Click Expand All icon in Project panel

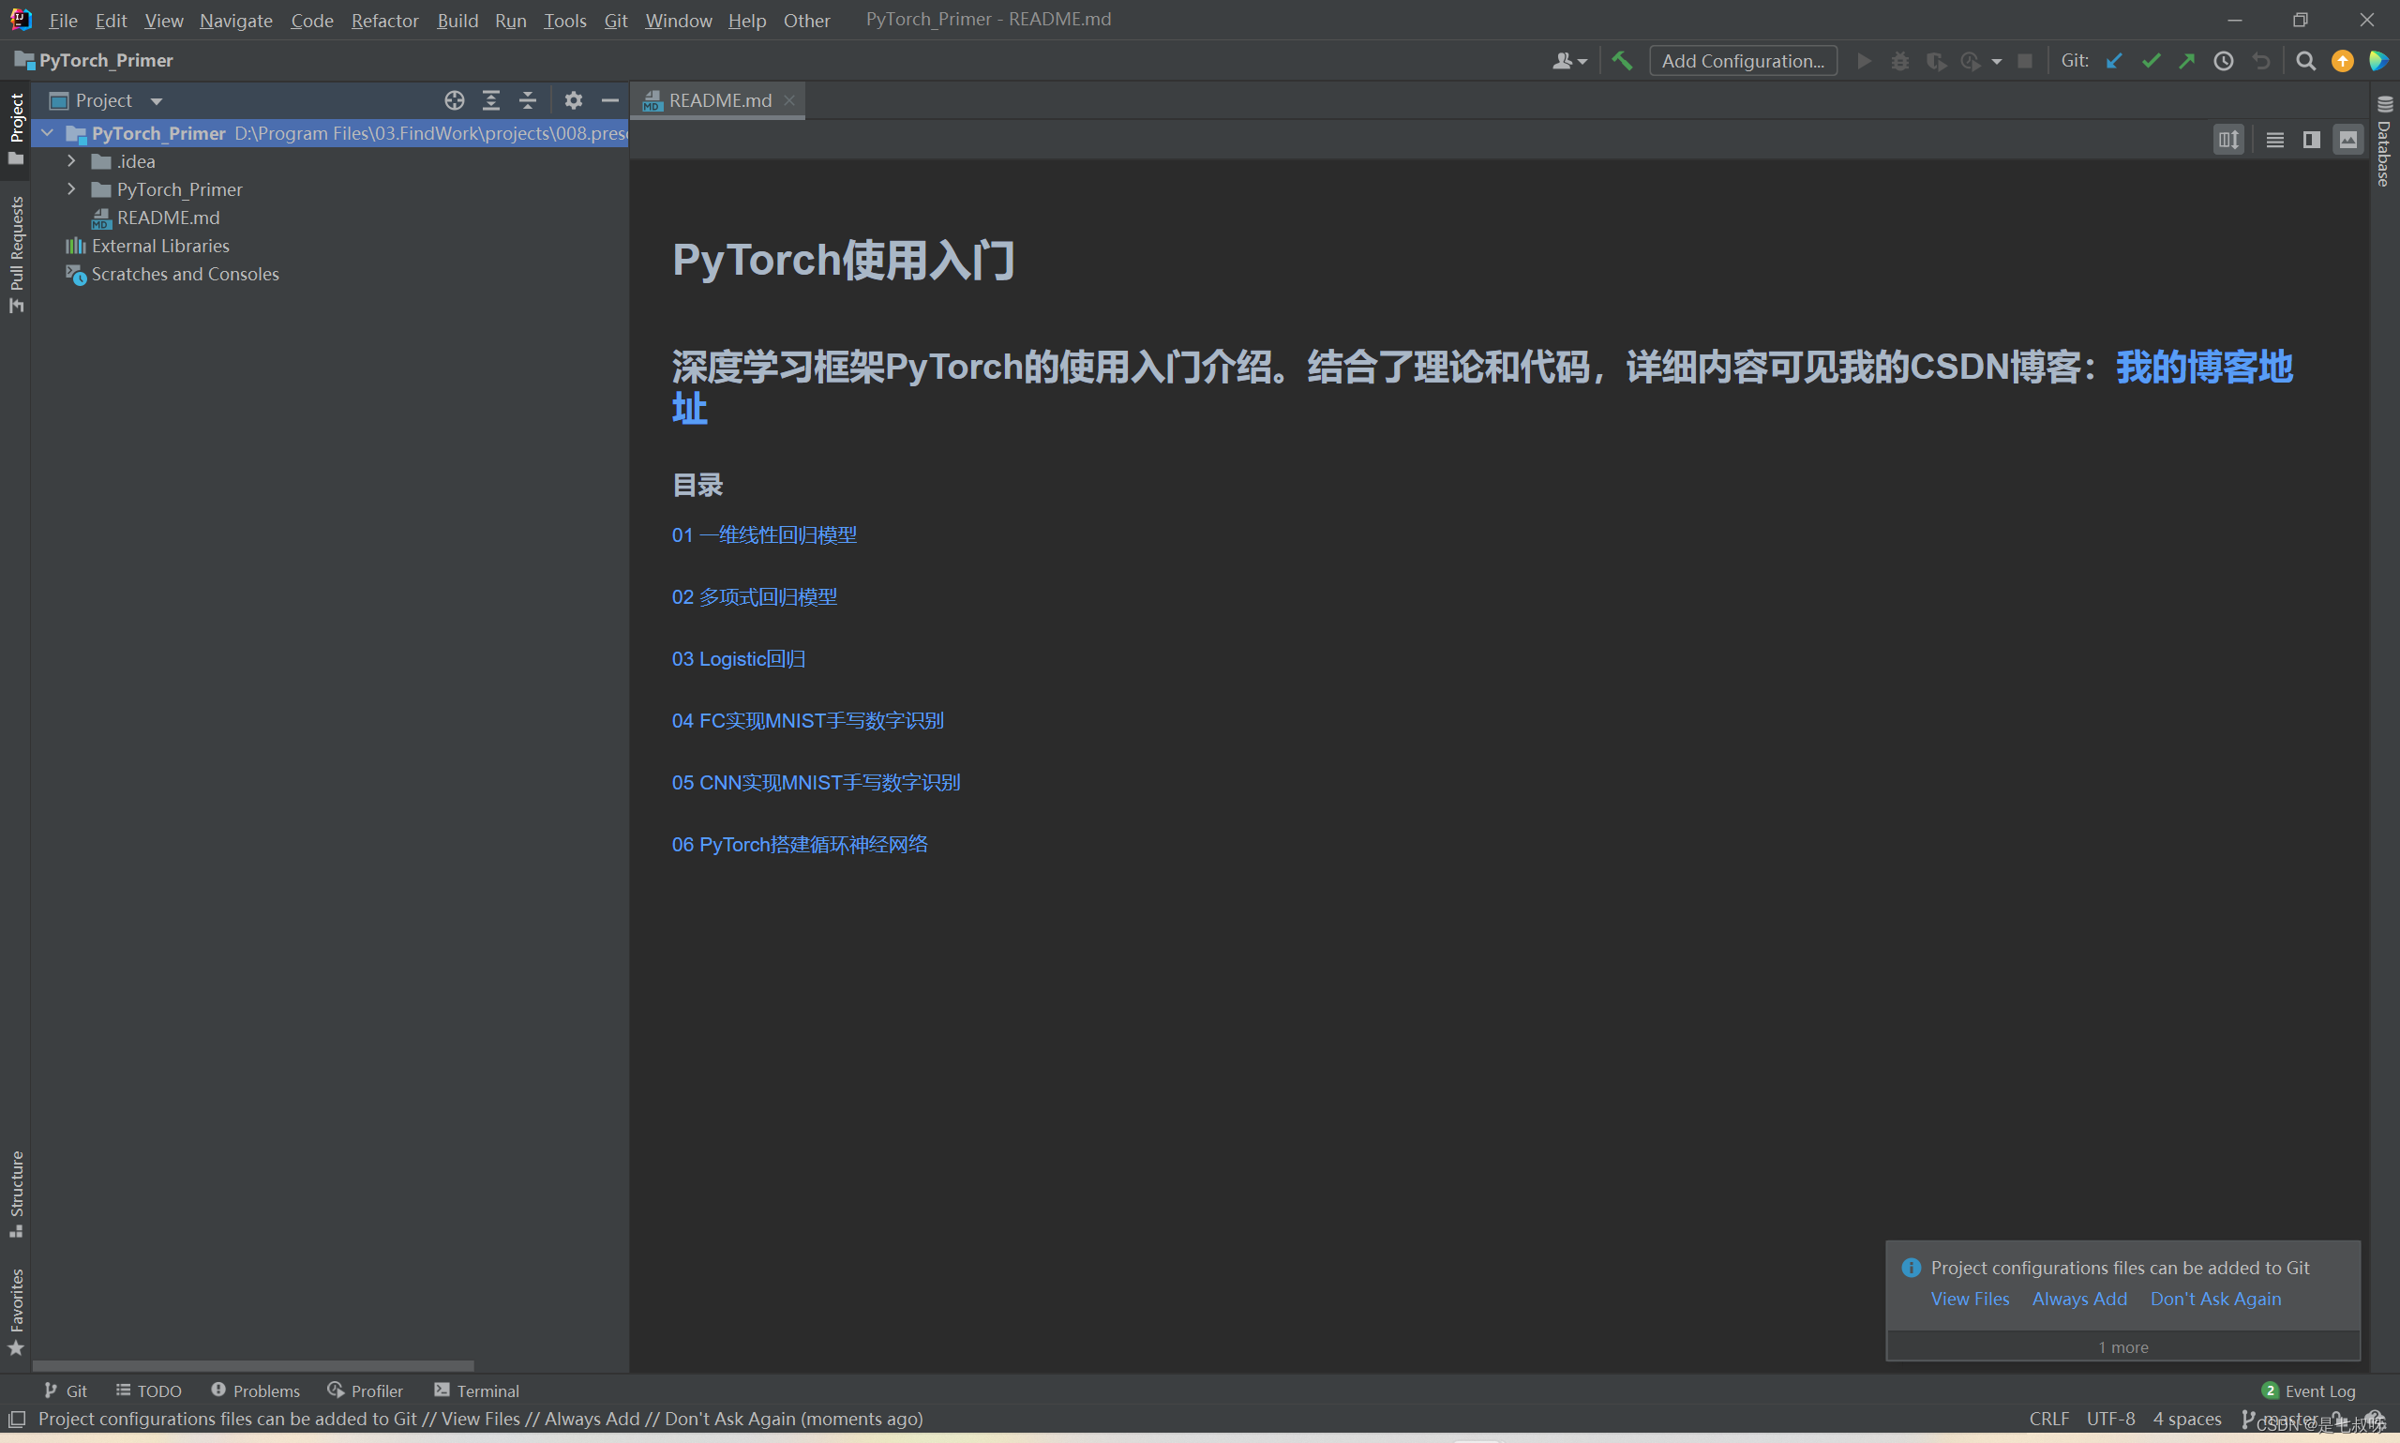point(491,100)
